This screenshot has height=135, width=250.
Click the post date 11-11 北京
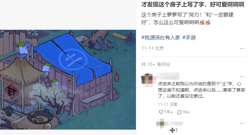[x=152, y=48]
